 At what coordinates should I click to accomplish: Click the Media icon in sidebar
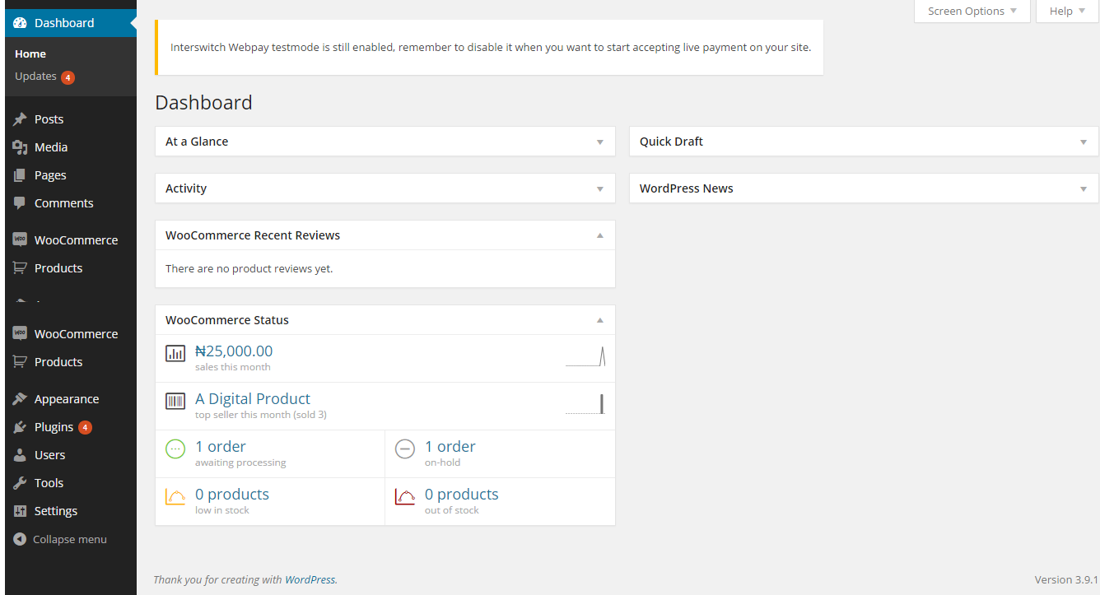(20, 147)
